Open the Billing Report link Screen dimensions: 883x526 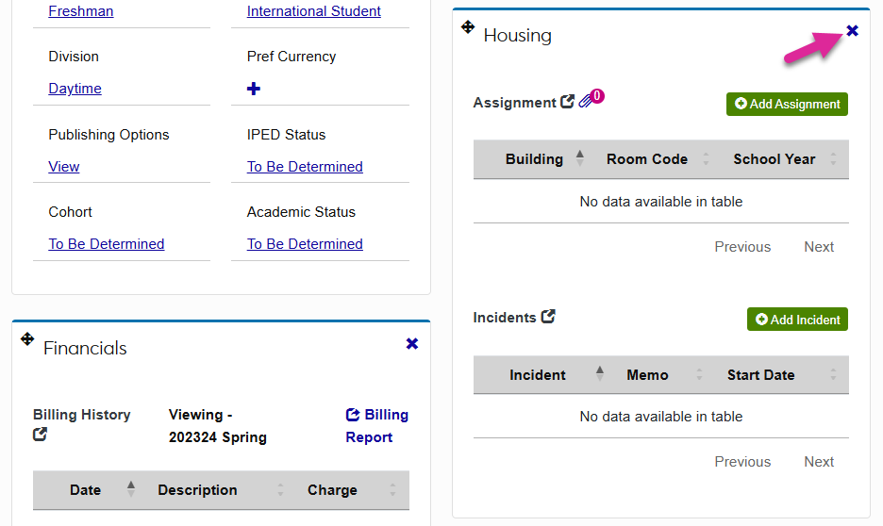[x=376, y=426]
